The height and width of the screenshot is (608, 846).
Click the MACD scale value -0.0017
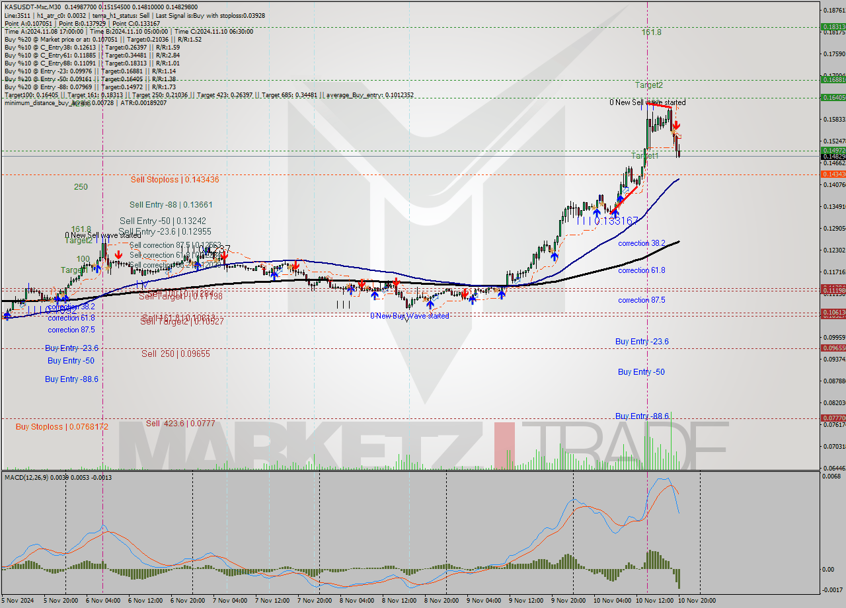tap(834, 589)
